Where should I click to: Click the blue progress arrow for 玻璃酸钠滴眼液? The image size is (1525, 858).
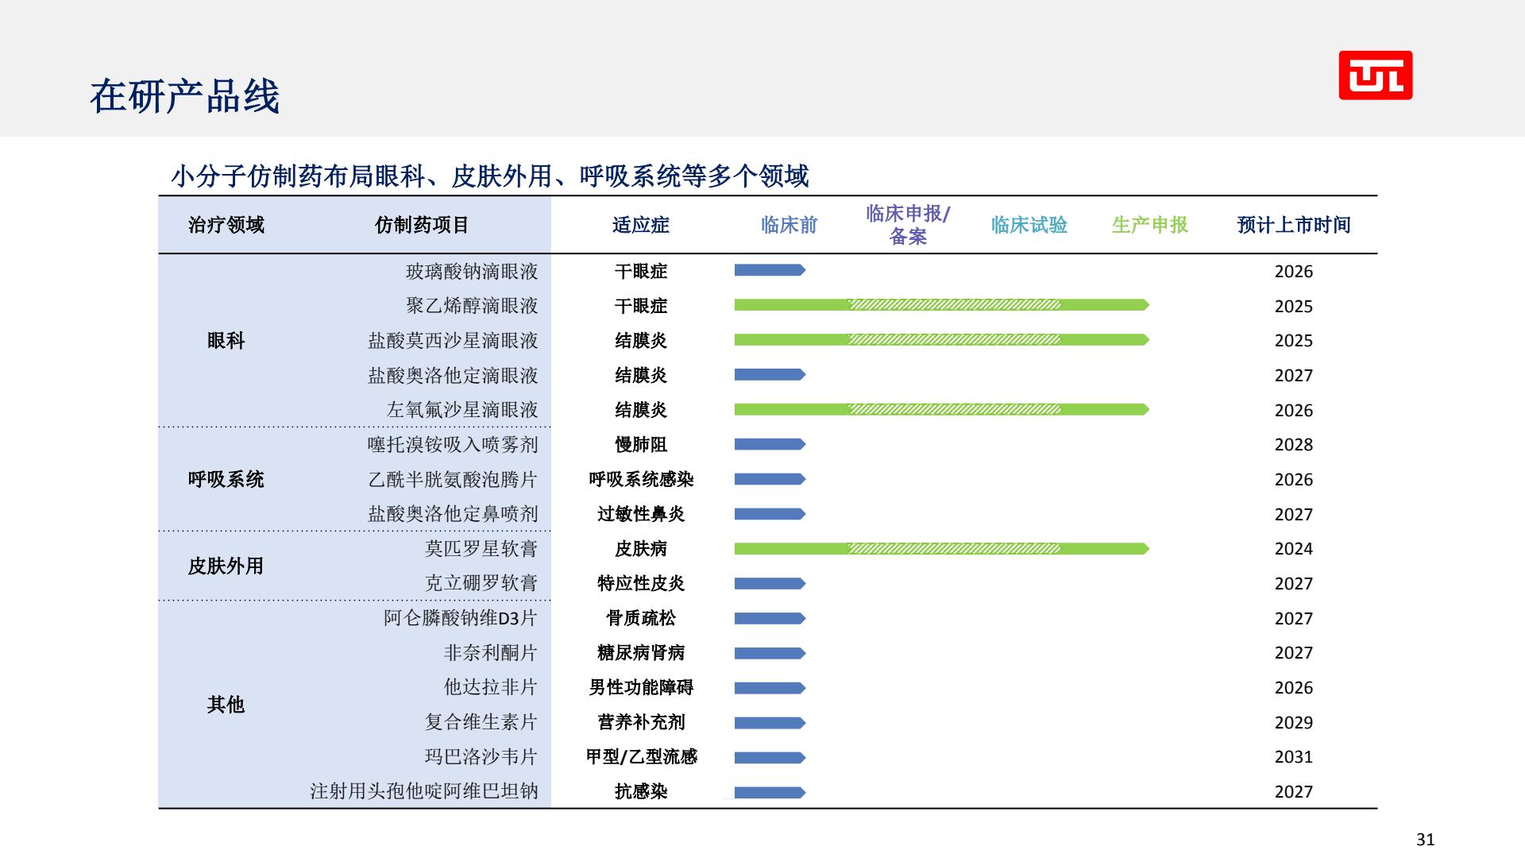coord(770,270)
